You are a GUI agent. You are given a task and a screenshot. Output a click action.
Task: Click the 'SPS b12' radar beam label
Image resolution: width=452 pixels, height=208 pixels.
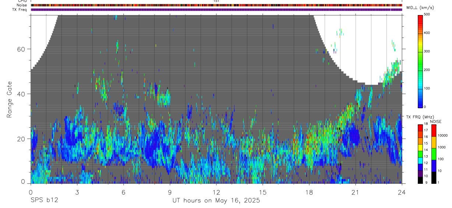click(44, 200)
